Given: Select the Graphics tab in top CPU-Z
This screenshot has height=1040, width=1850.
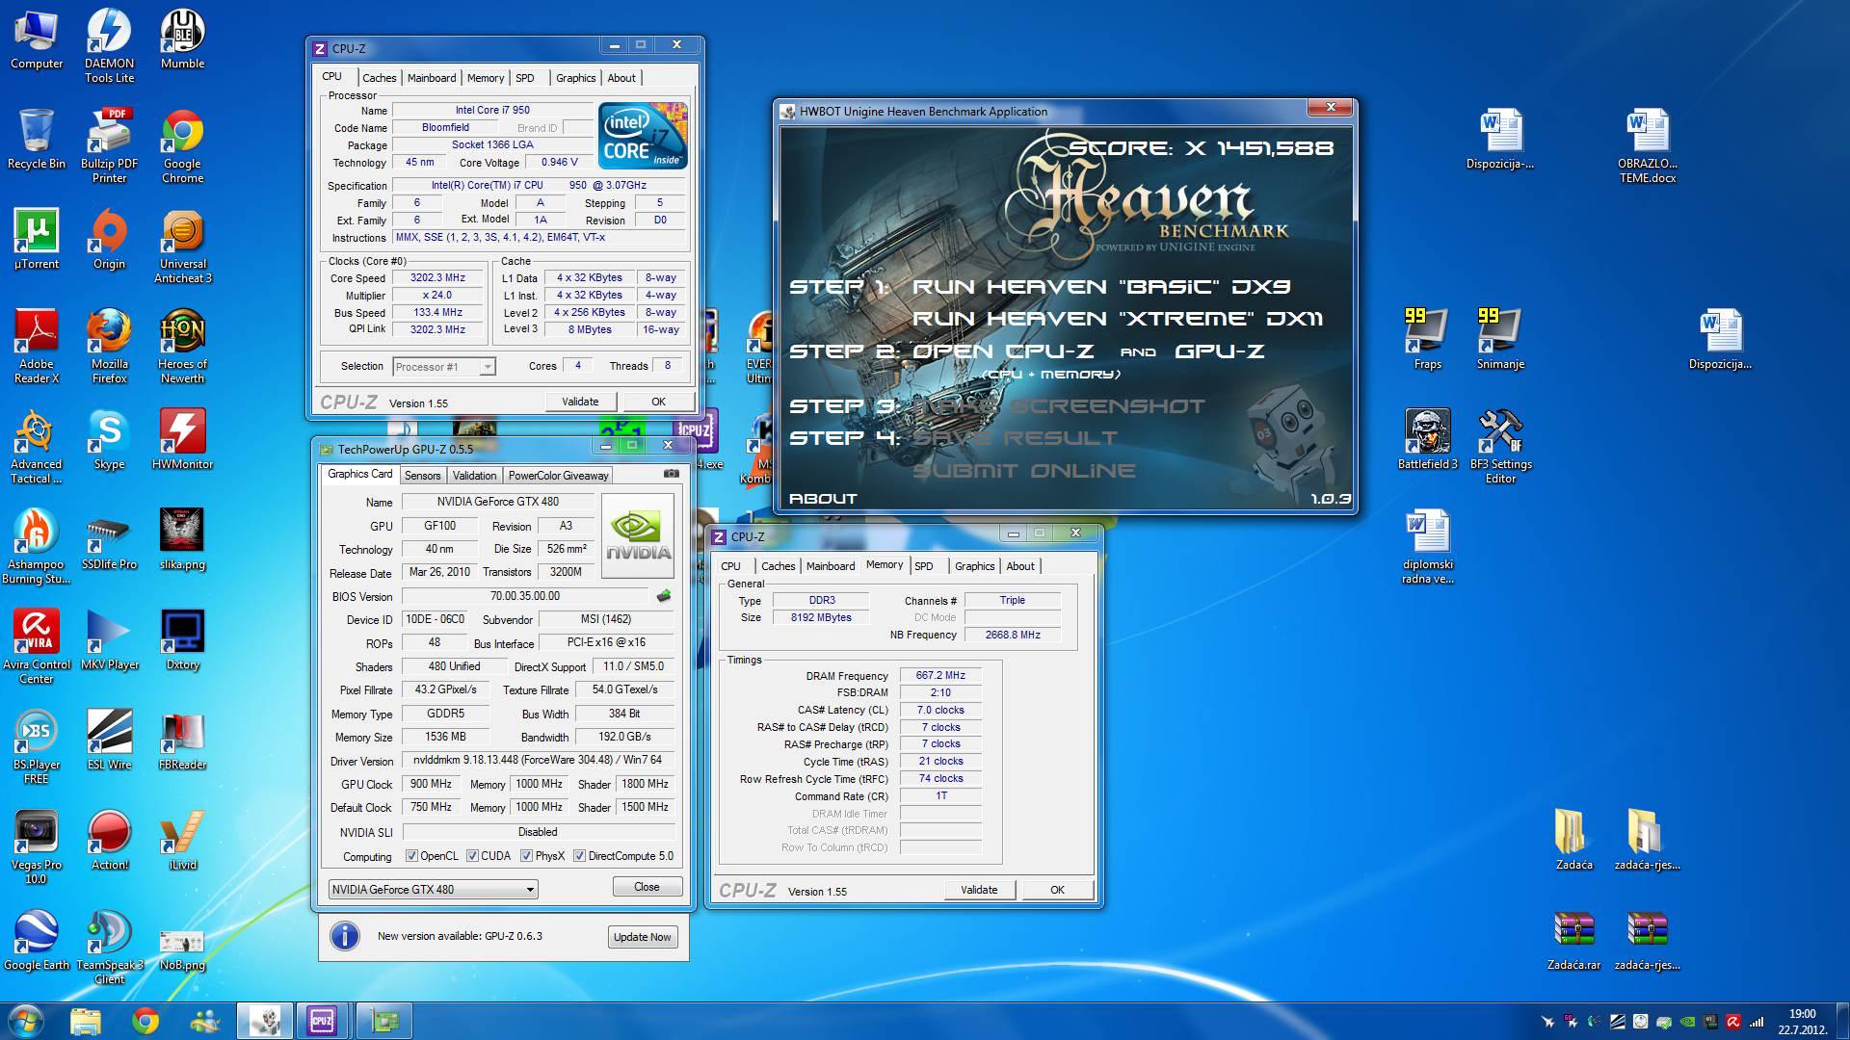Looking at the screenshot, I should tap(575, 78).
